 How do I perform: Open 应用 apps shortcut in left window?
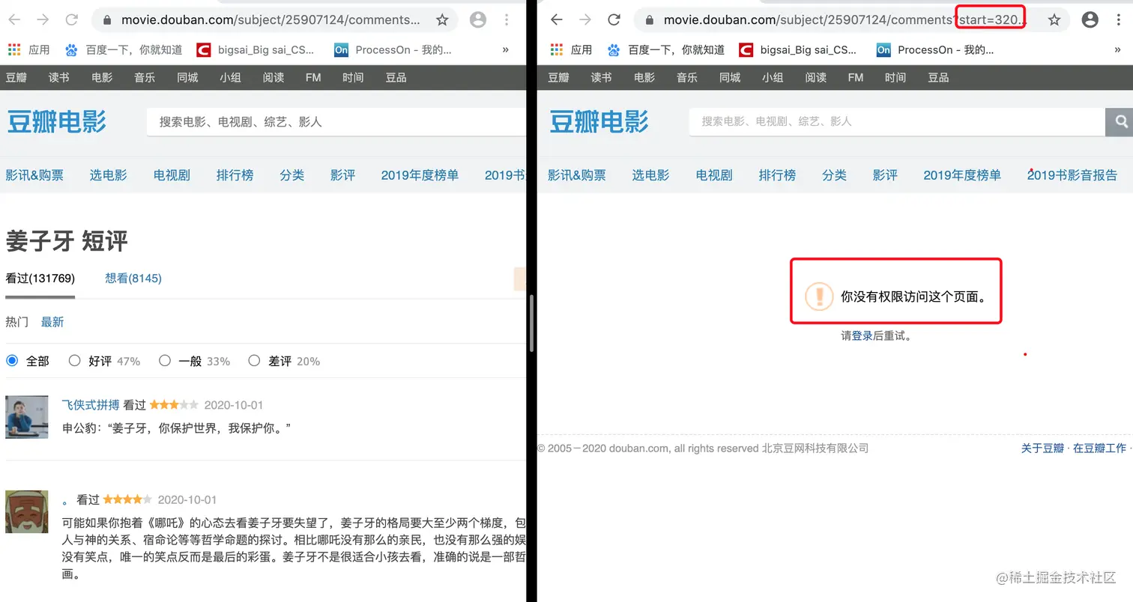28,50
